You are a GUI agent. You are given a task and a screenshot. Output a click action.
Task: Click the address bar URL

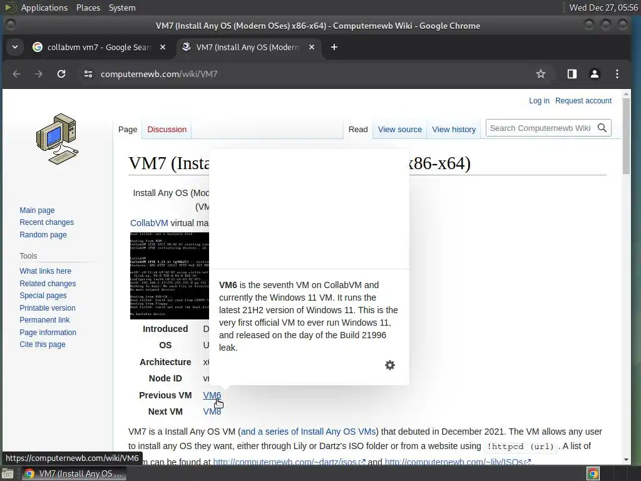[x=159, y=74]
